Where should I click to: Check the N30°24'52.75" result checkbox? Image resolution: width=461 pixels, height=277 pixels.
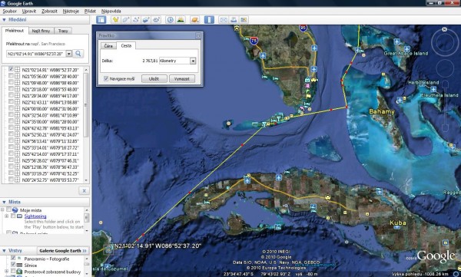click(11, 180)
